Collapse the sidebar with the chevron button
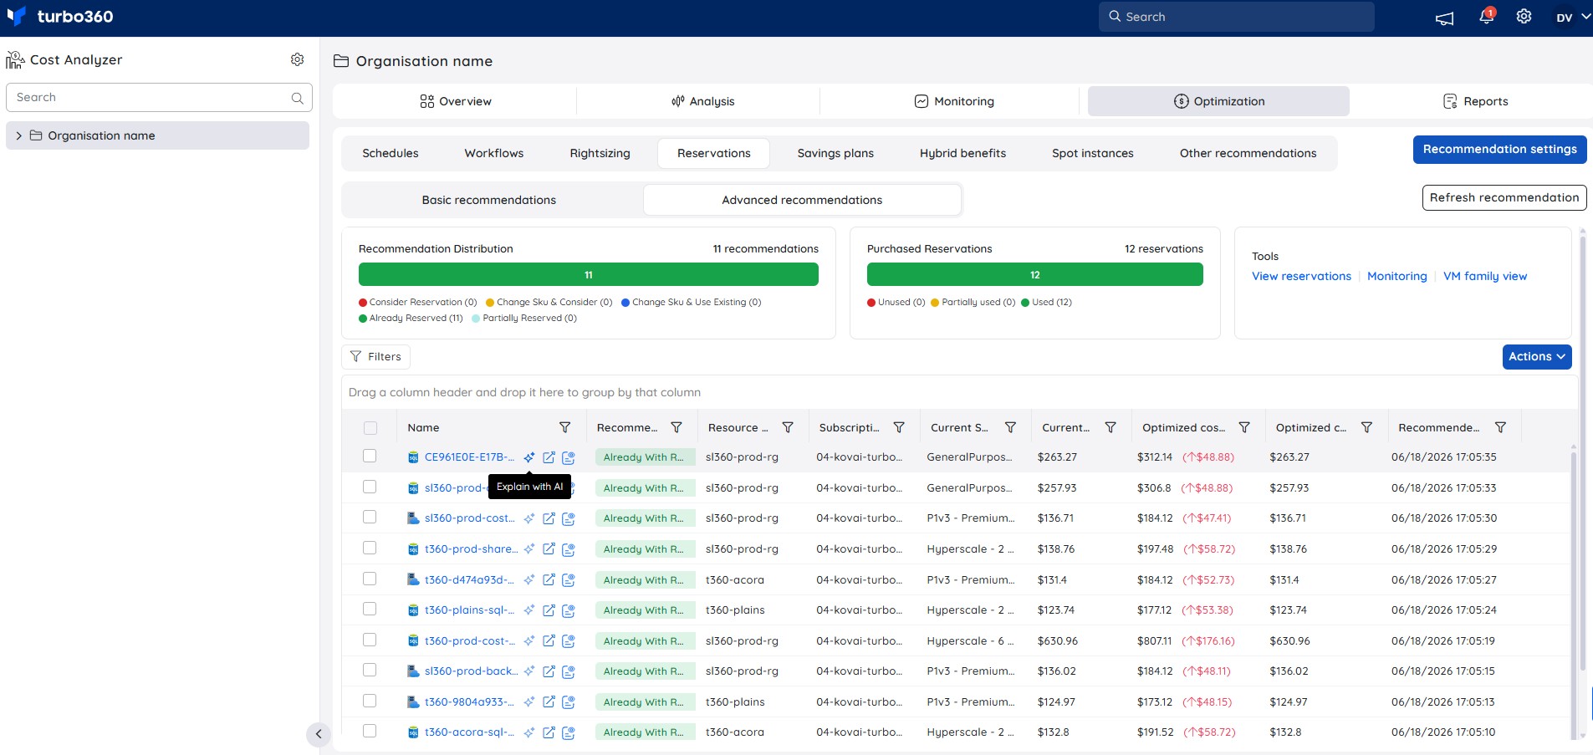Image resolution: width=1593 pixels, height=755 pixels. point(318,734)
